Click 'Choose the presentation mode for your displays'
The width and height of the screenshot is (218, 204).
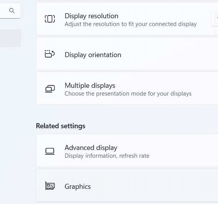(128, 94)
